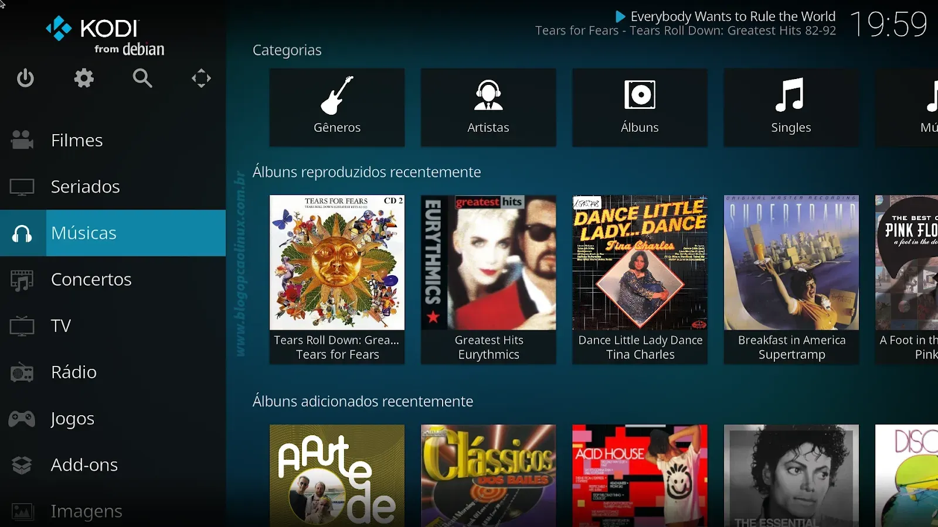Open Tears Roll Down album cover
The image size is (938, 527).
tap(337, 262)
